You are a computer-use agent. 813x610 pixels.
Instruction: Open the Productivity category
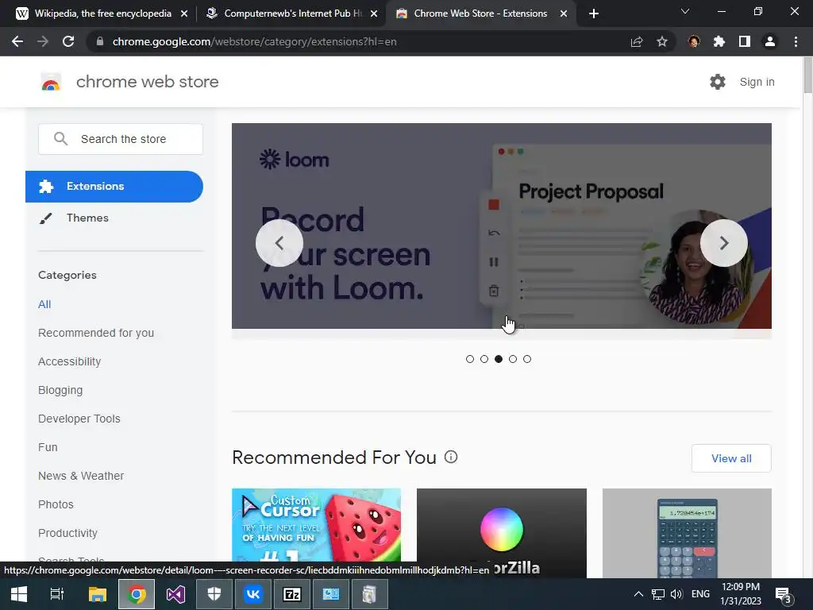point(67,533)
